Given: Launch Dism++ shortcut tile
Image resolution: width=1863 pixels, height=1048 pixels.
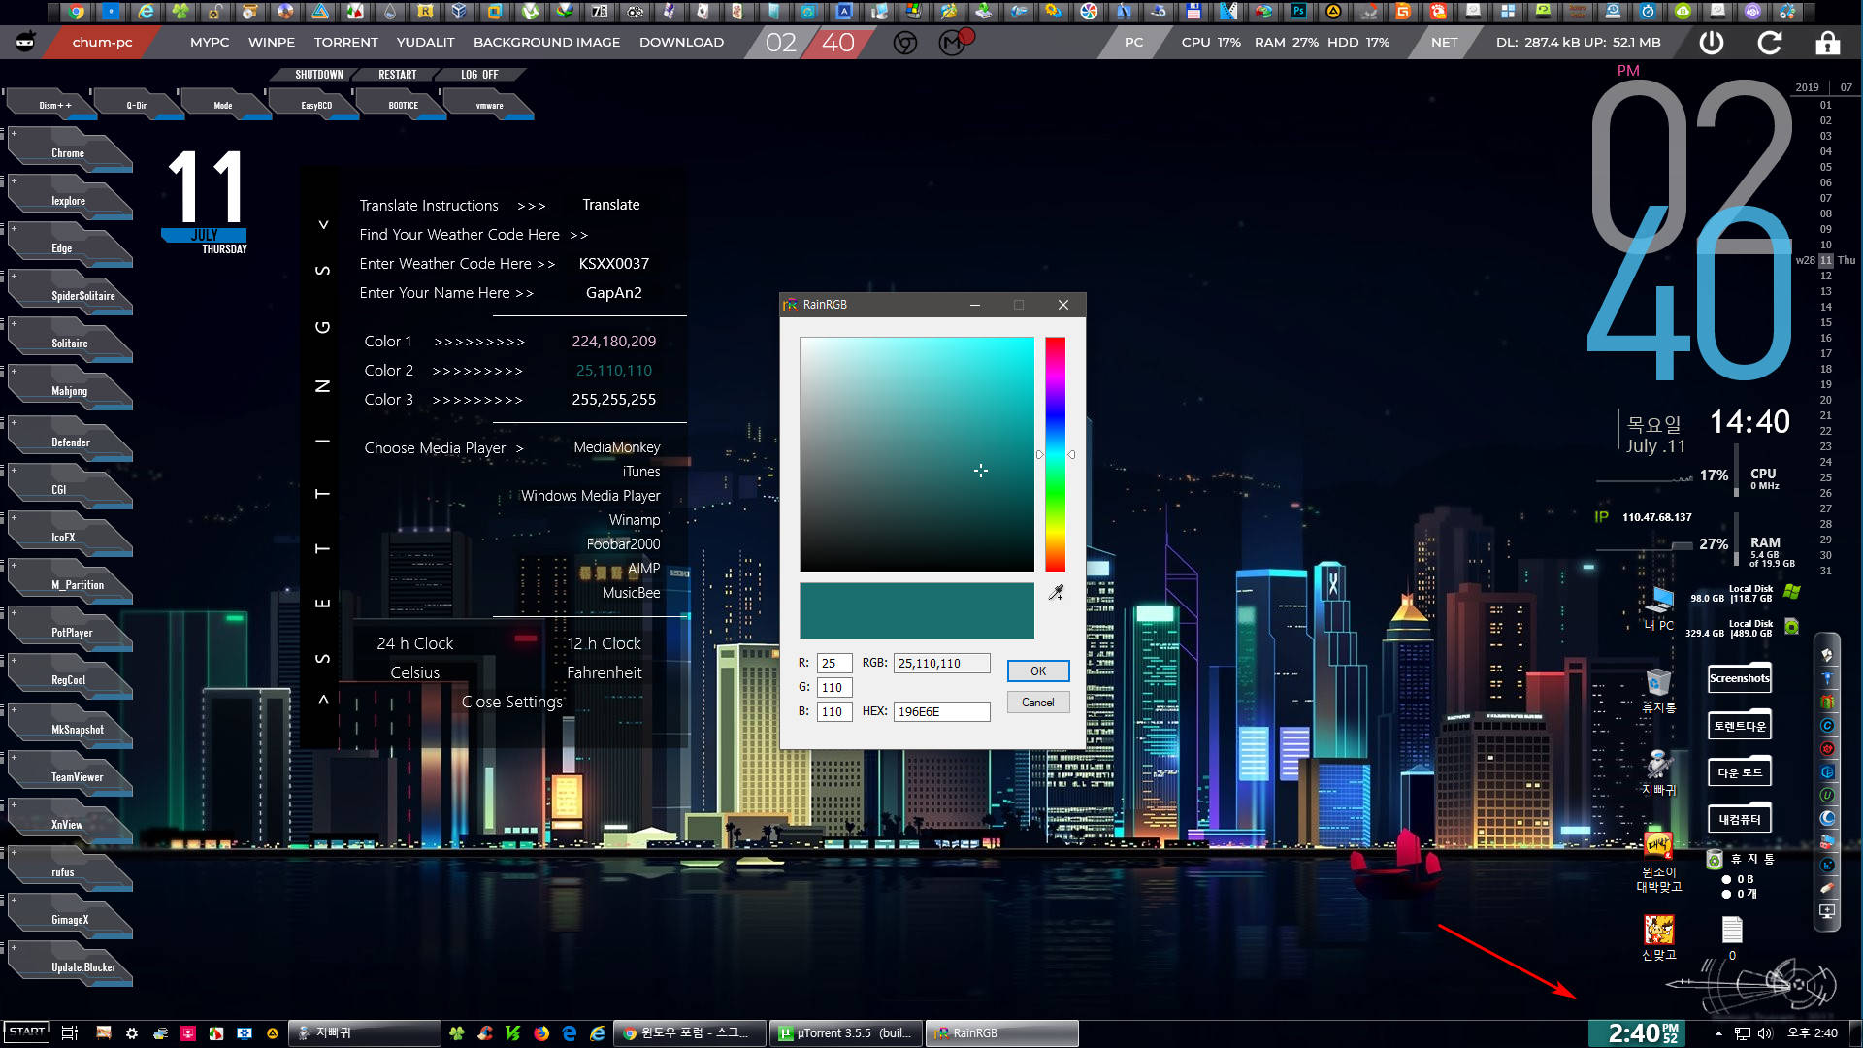Looking at the screenshot, I should [x=54, y=105].
